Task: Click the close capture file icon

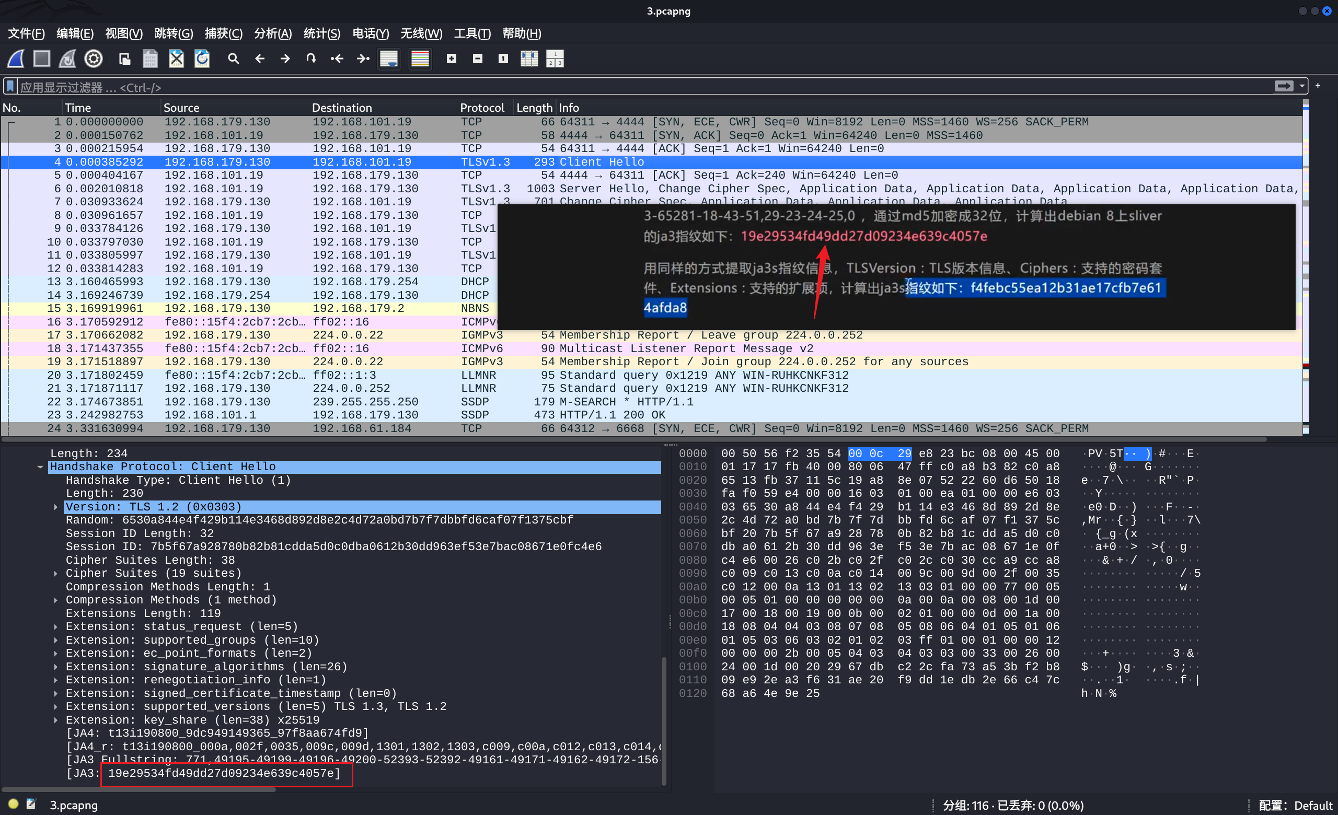Action: pyautogui.click(x=176, y=59)
